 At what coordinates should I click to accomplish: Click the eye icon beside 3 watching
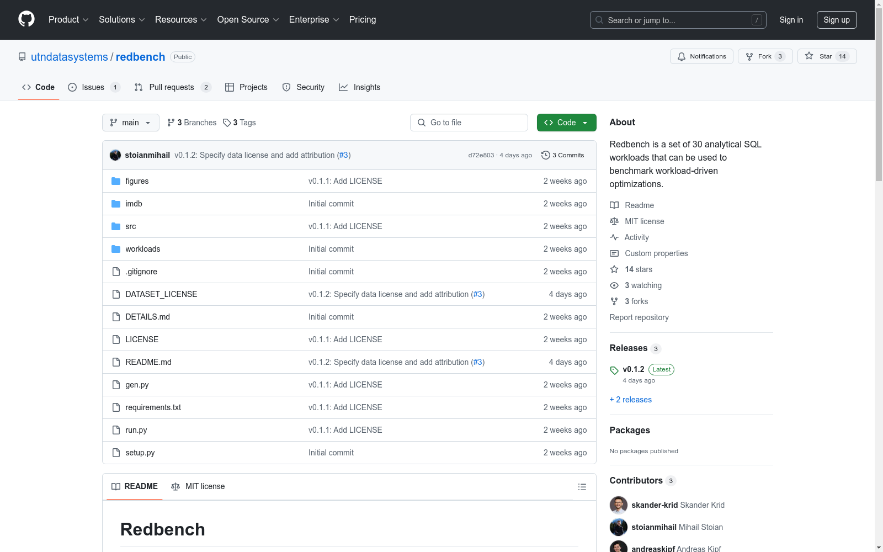(614, 285)
